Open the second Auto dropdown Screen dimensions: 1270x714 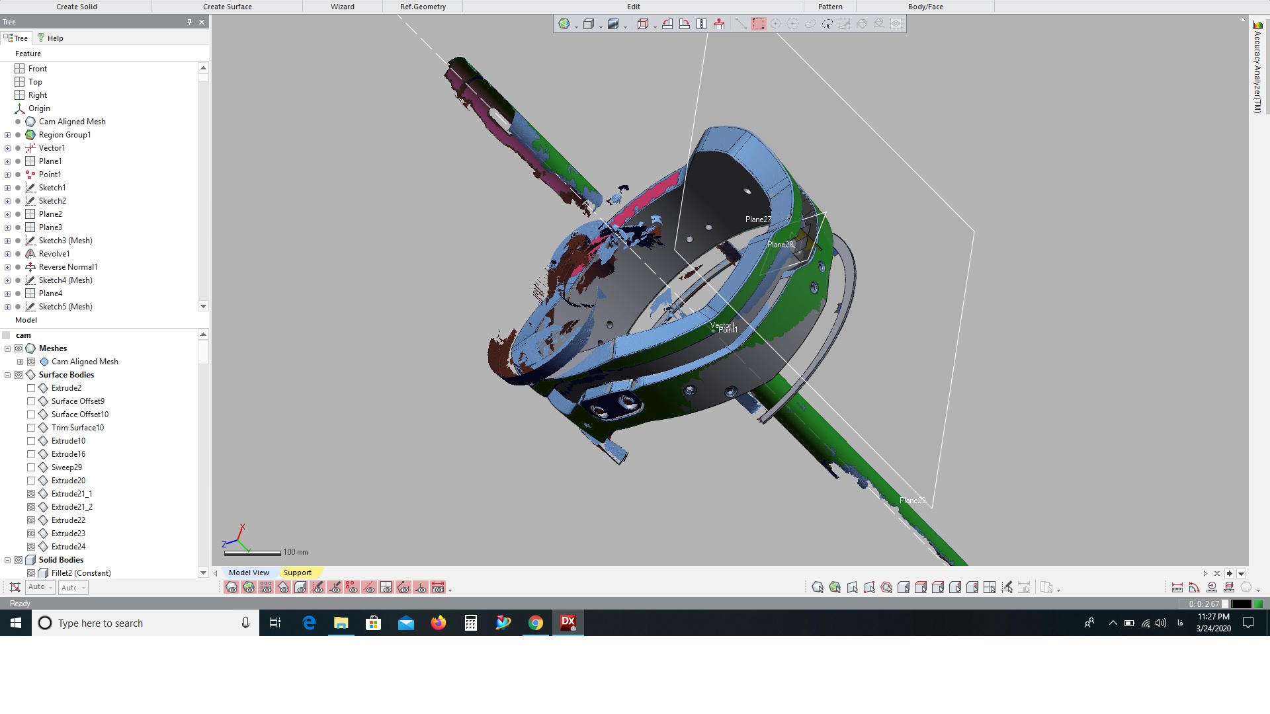pos(73,587)
